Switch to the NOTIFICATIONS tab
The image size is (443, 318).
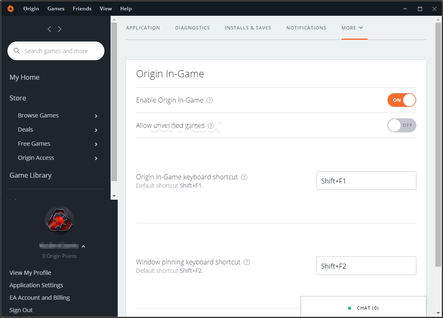pos(306,28)
